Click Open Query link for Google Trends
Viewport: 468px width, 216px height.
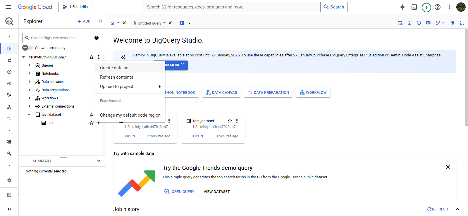click(179, 192)
